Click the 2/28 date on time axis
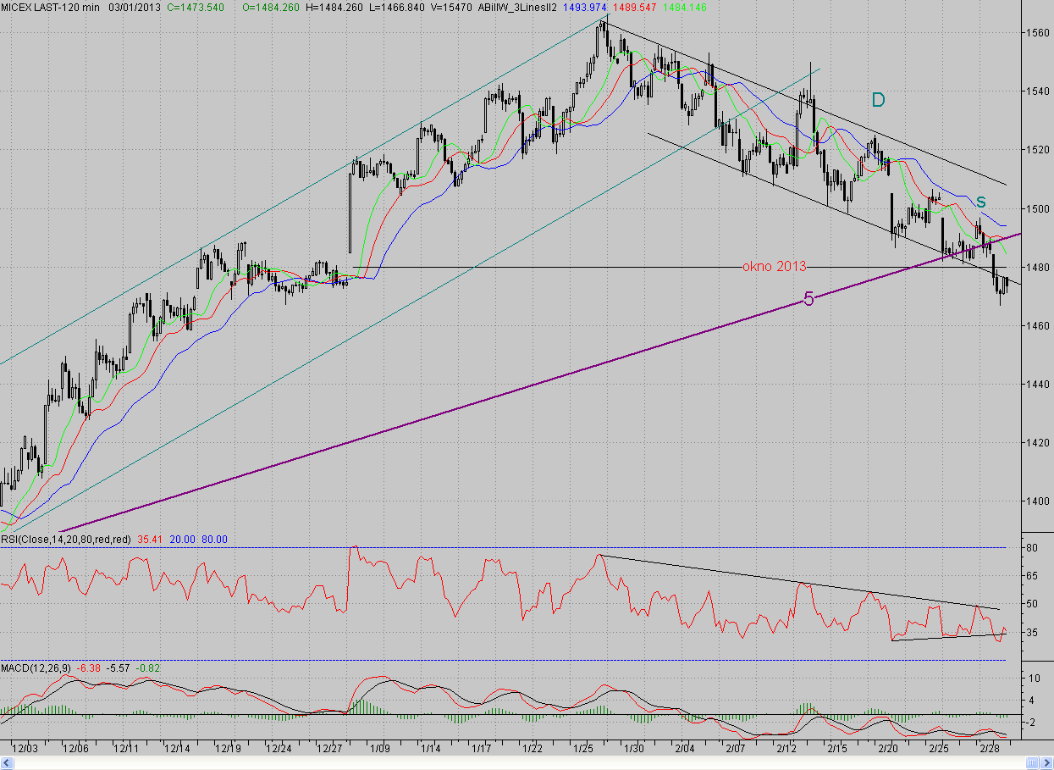 tap(990, 749)
